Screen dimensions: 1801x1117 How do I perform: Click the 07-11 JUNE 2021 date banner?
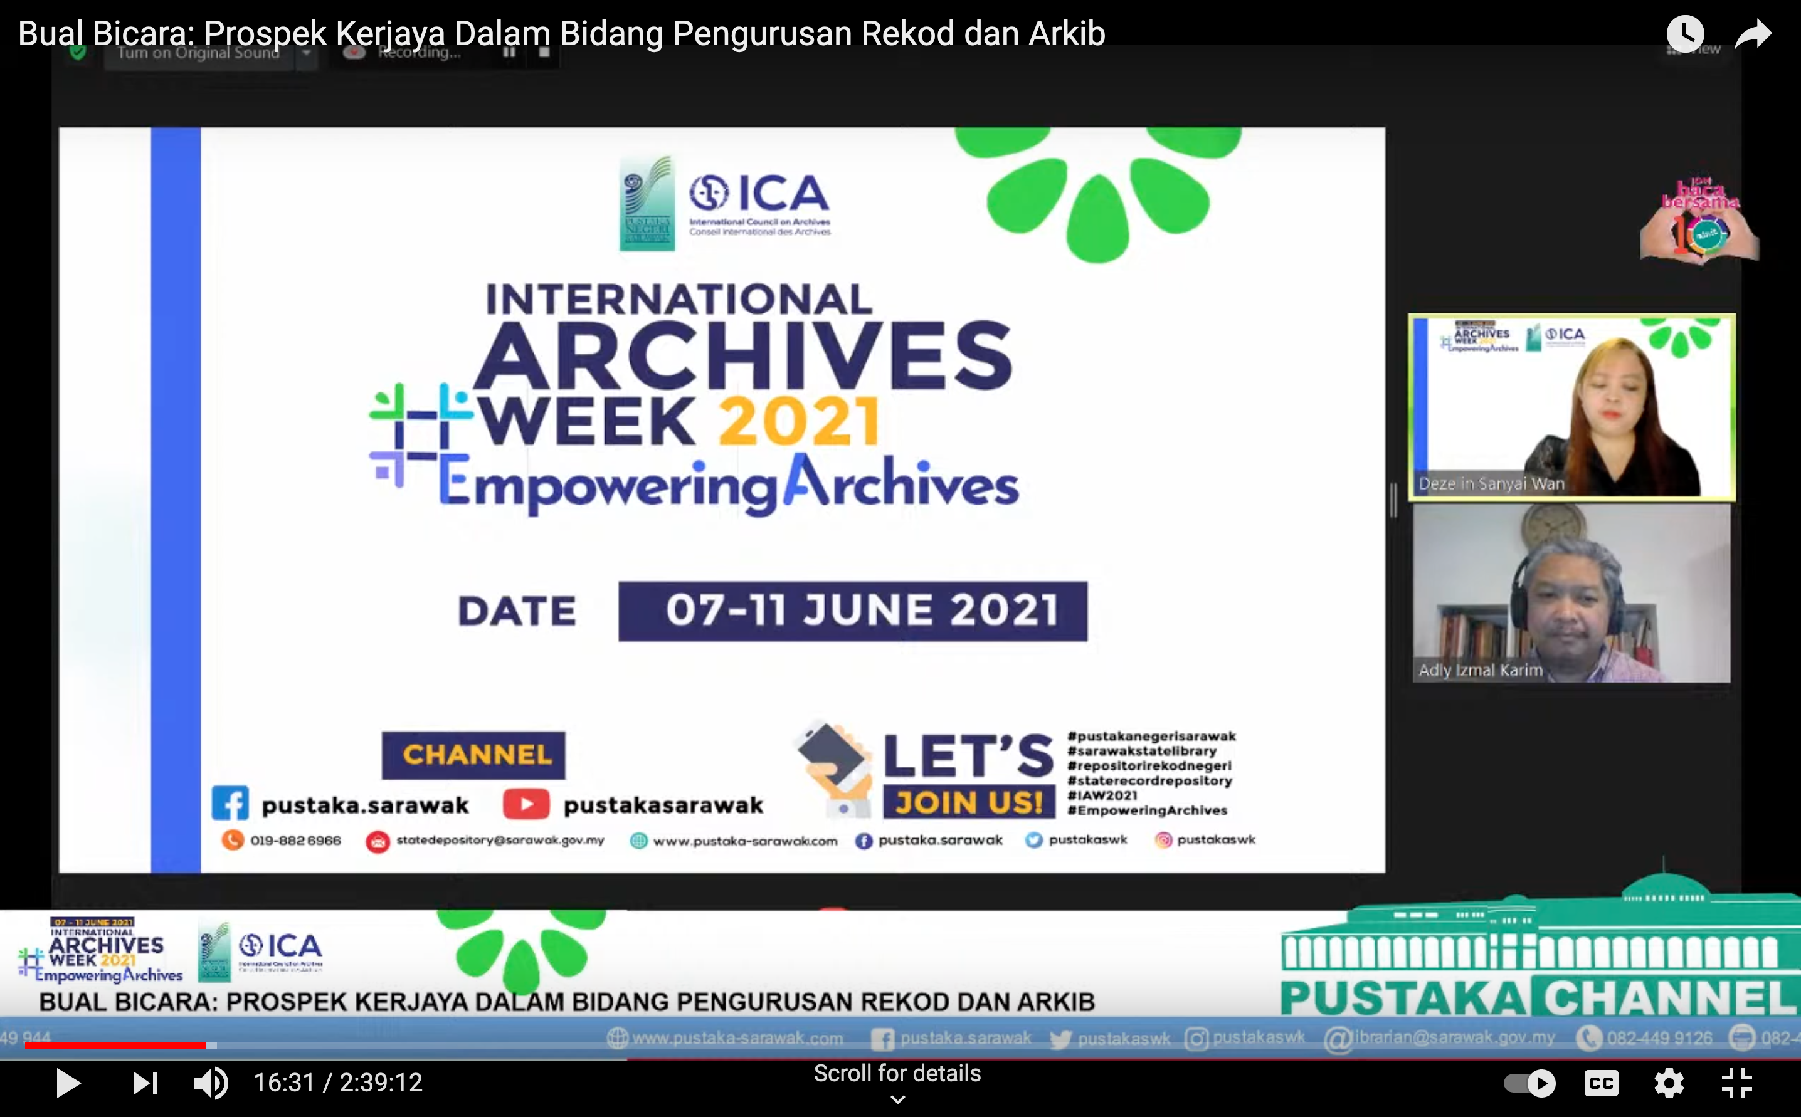tap(853, 611)
